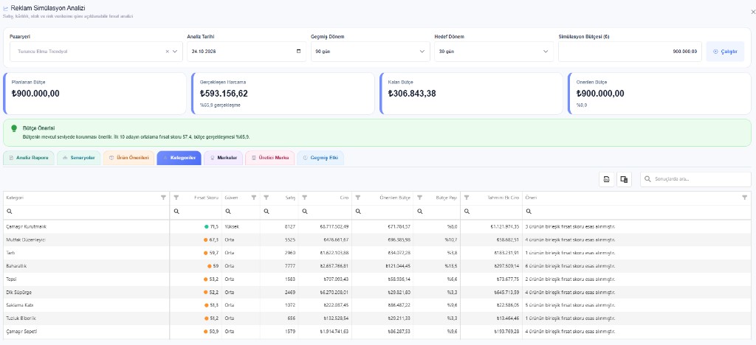Click the export-to-file icon above the table
The height and width of the screenshot is (345, 756).
tap(607, 179)
